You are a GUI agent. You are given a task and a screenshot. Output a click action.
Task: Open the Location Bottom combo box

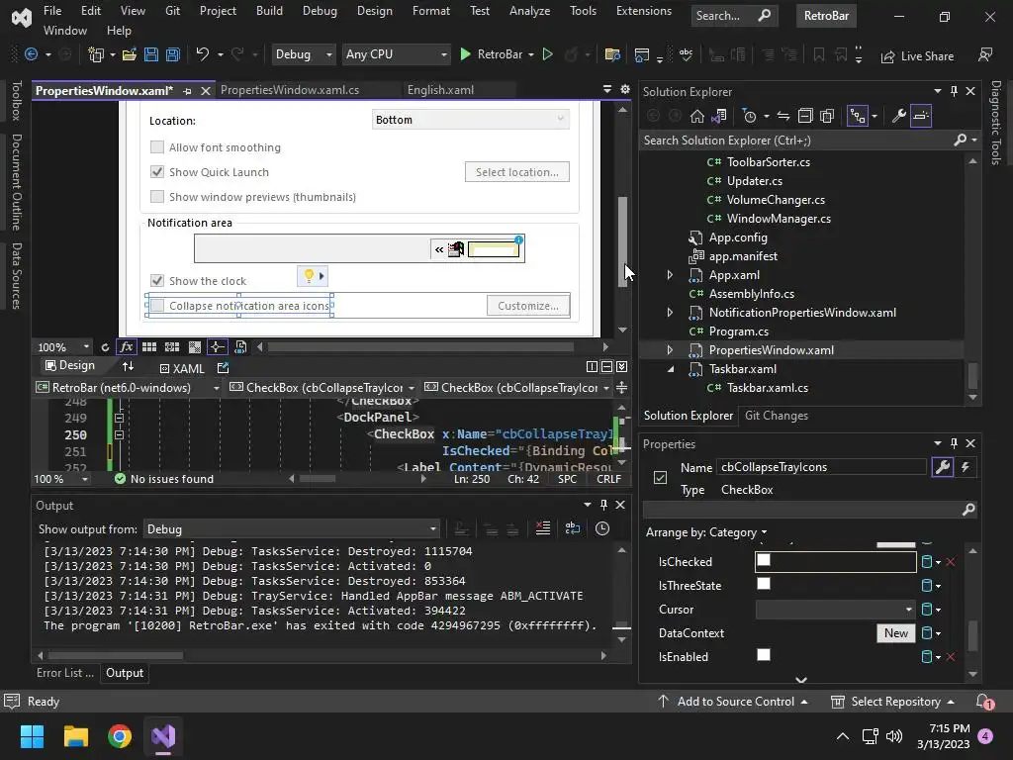click(470, 120)
